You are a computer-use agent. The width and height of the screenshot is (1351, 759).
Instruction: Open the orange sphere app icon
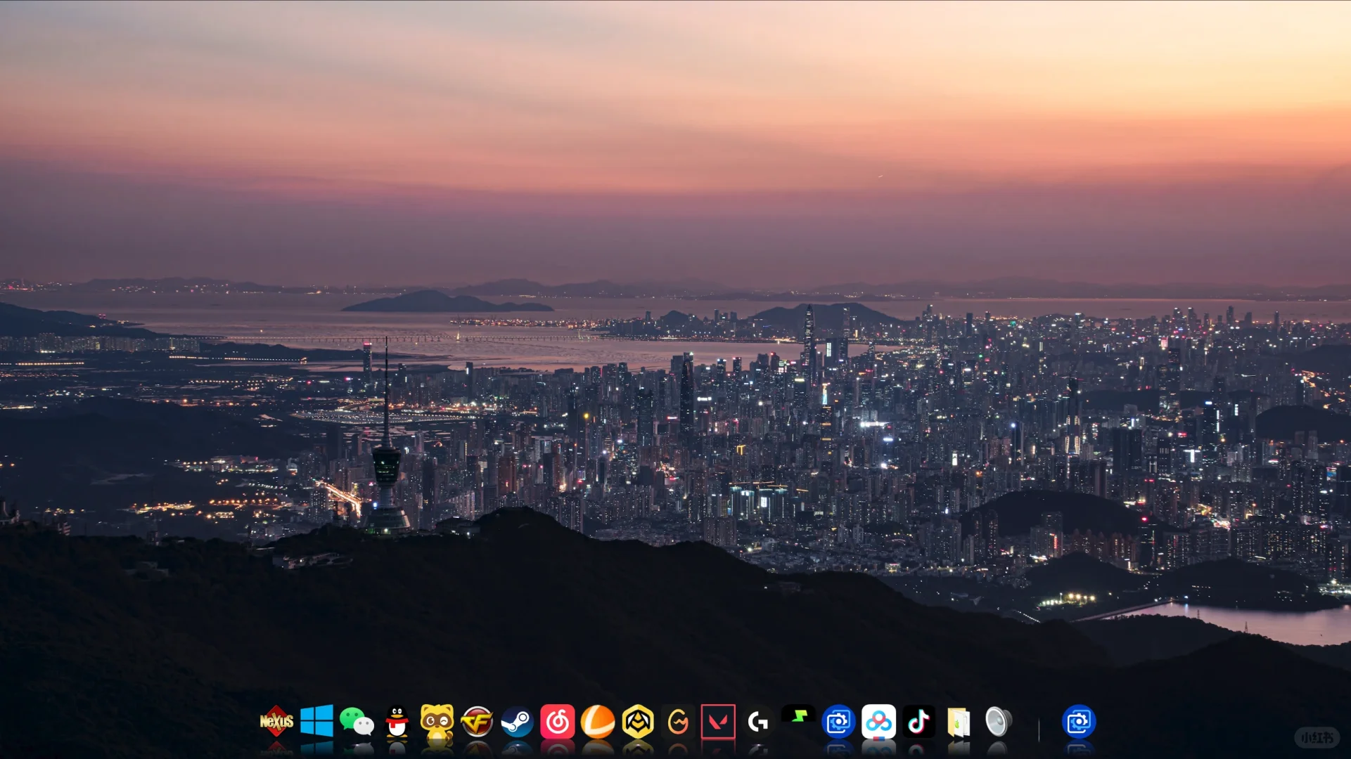[x=598, y=722]
